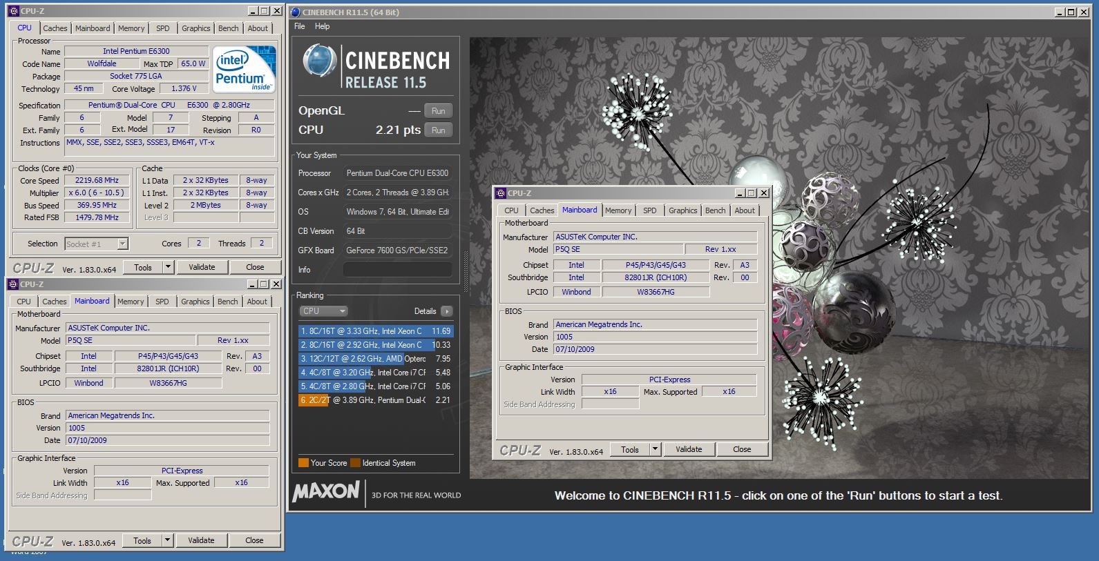
Task: Click the bottom-left CPU-Z window title icon
Action: (x=12, y=284)
